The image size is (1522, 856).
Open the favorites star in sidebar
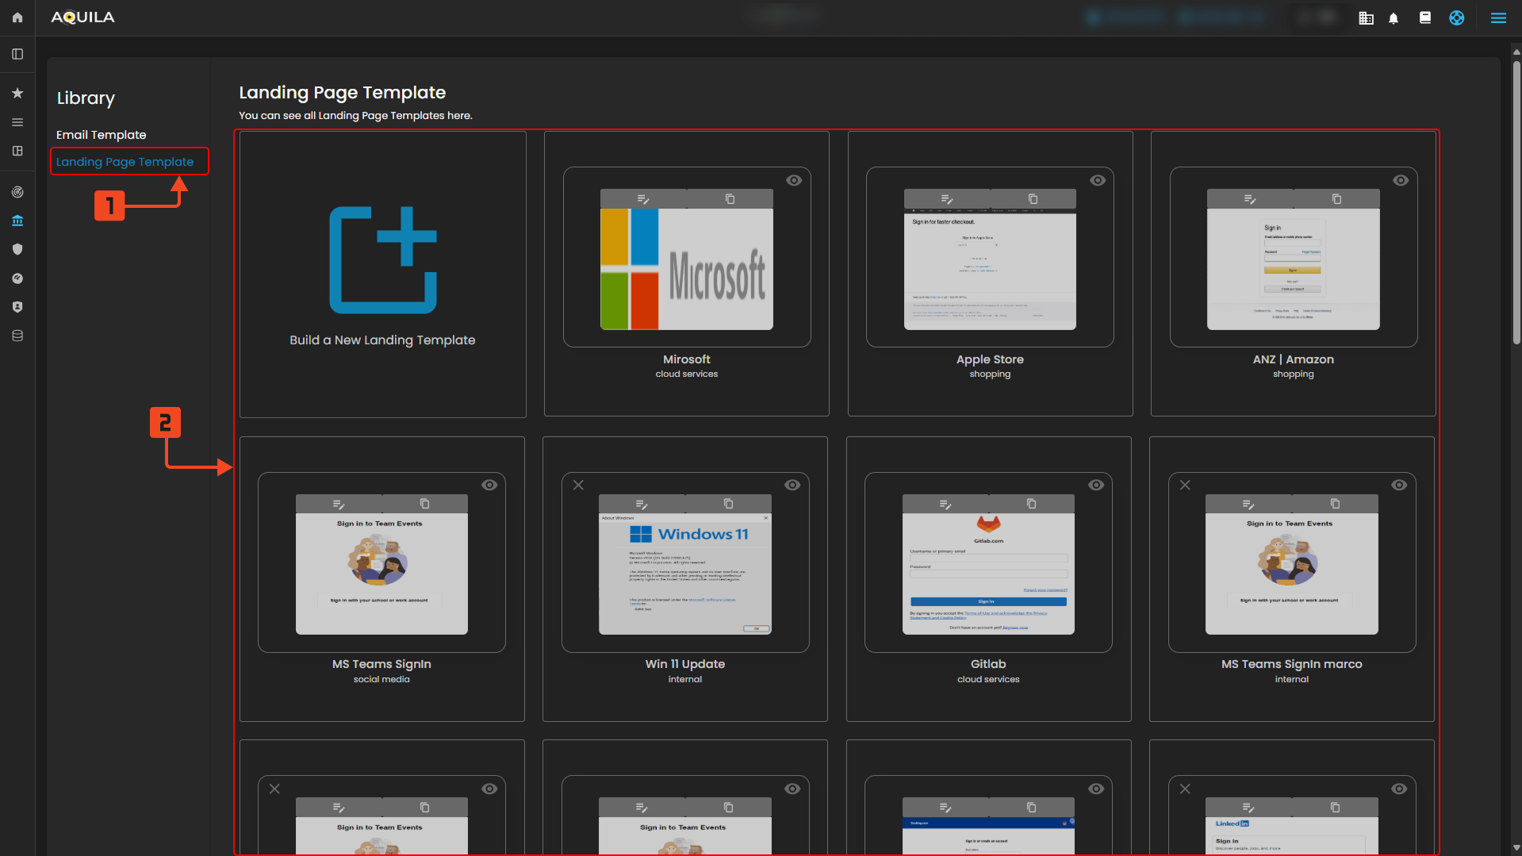(17, 94)
